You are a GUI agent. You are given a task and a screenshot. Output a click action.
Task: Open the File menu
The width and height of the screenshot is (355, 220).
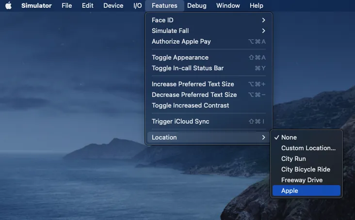67,6
